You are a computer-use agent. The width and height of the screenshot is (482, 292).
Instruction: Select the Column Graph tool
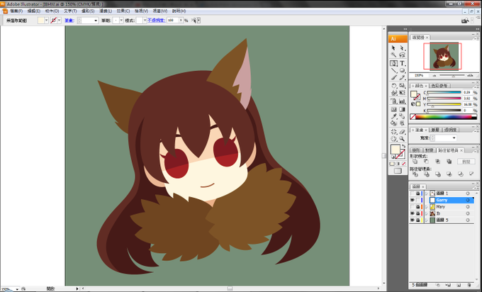402,101
